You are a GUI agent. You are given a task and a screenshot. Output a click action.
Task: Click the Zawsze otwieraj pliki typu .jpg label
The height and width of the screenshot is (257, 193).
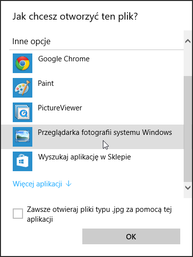99,214
